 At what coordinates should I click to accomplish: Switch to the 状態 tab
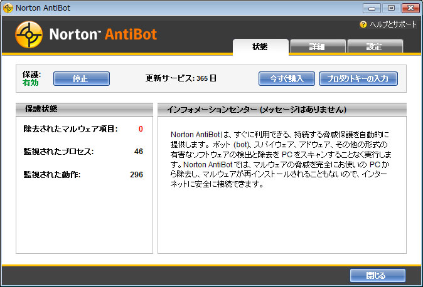coord(260,47)
